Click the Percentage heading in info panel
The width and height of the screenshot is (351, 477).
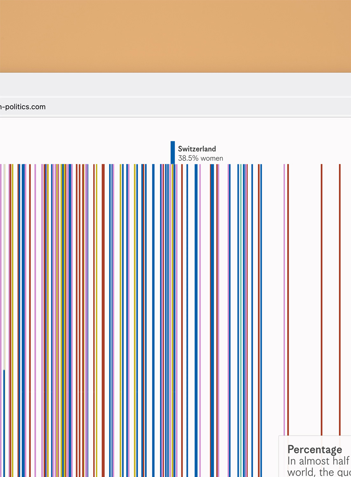pos(314,449)
